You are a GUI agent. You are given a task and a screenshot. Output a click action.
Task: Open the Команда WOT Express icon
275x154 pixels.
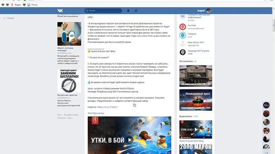(183, 52)
